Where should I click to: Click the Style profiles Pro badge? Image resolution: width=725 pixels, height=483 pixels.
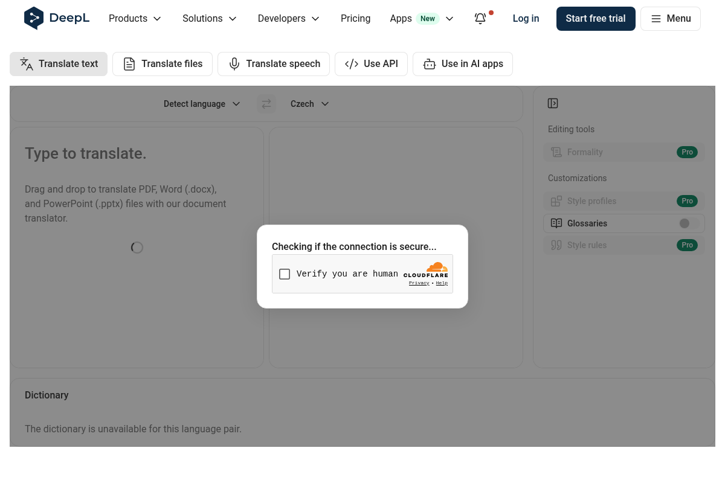[687, 201]
